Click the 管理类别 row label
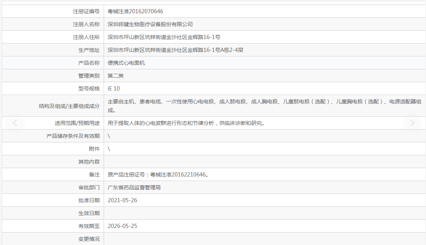Screen dimensions: 426x245 pos(89,76)
